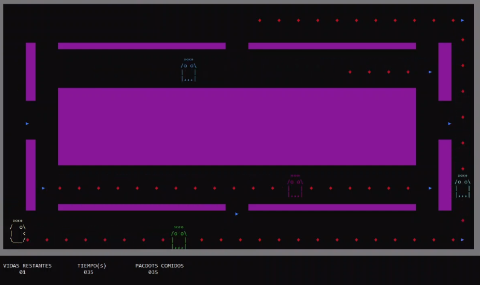Click the VIDAS RESTANTES label
Viewport: 480px width, 285px height.
[x=27, y=266]
